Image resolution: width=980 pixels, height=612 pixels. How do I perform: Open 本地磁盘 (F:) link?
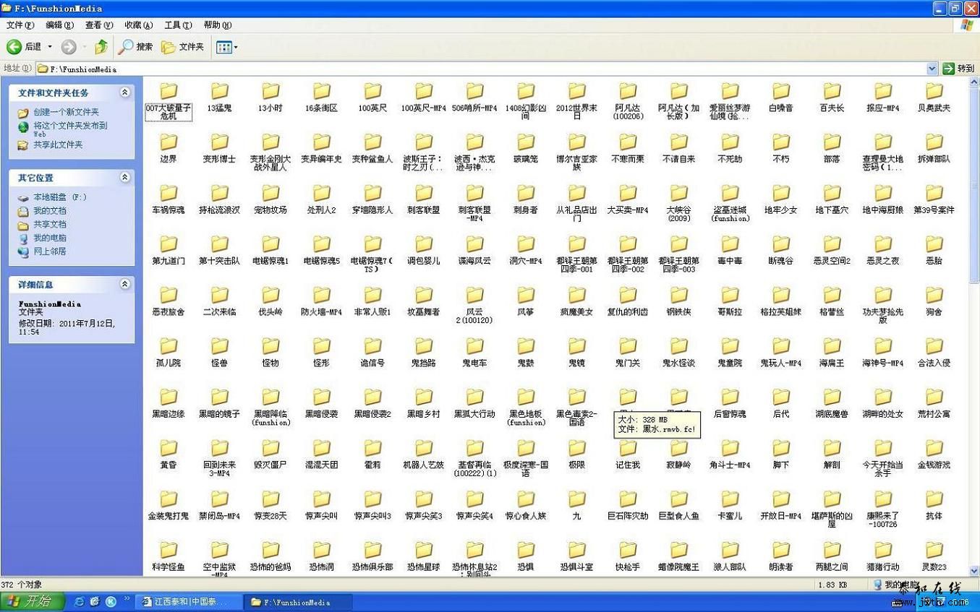point(60,197)
